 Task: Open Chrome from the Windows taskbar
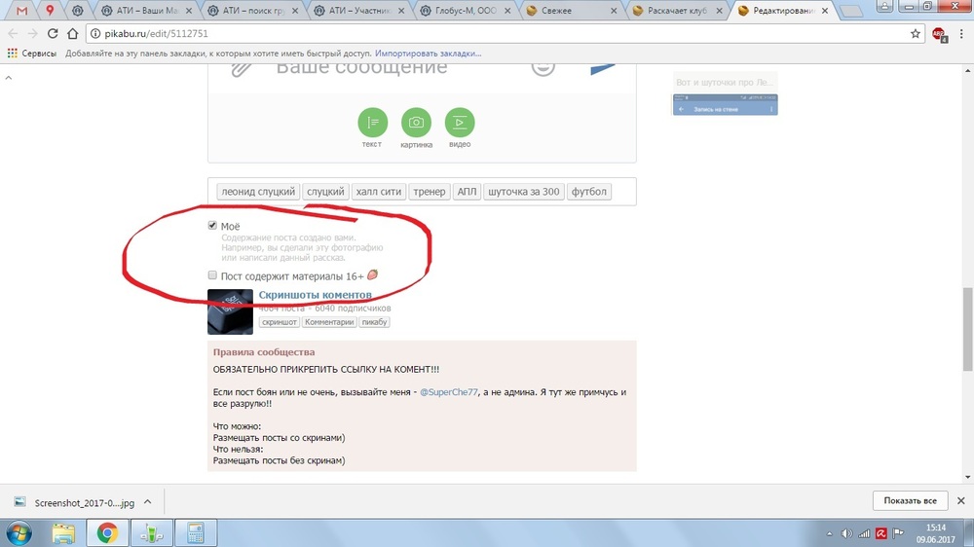[107, 532]
